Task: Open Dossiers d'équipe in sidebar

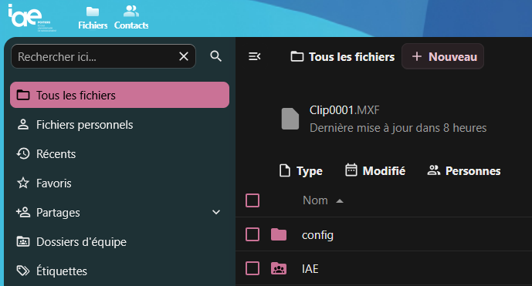Action: (120, 241)
